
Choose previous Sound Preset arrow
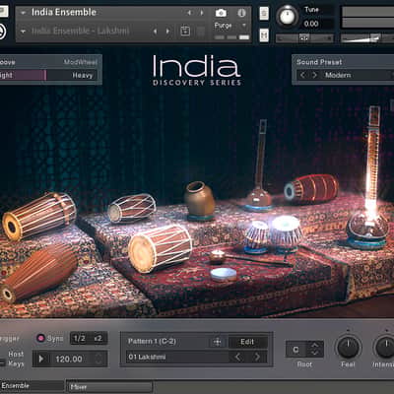tap(302, 75)
